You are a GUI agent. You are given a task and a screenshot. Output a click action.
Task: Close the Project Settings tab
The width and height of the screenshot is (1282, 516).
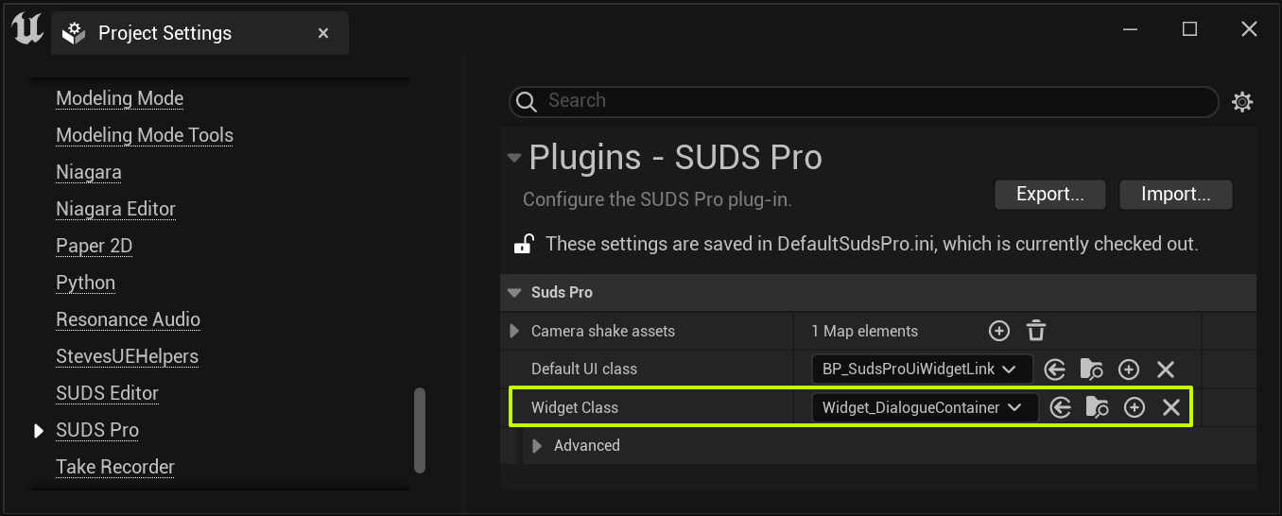click(x=323, y=33)
